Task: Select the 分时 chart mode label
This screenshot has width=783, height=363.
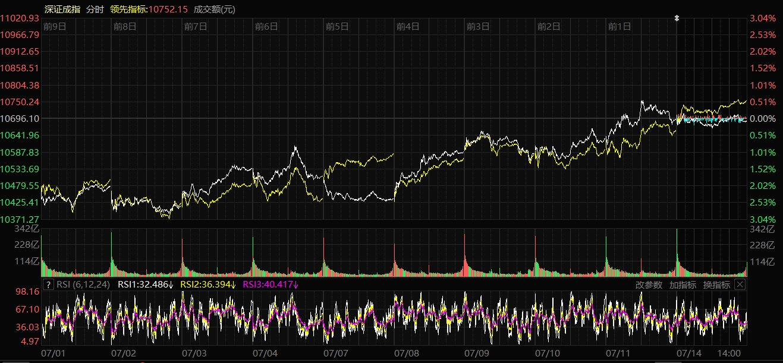Action: click(x=95, y=9)
